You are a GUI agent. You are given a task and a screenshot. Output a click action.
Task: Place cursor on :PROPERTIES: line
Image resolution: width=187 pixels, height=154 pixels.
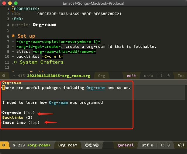(25, 9)
